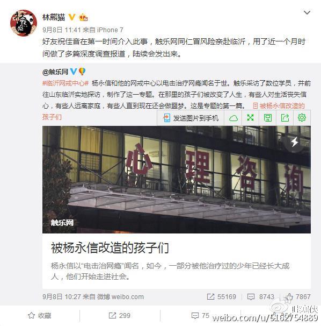Click the 林熊猫 username link
321x326 pixels.
click(54, 17)
